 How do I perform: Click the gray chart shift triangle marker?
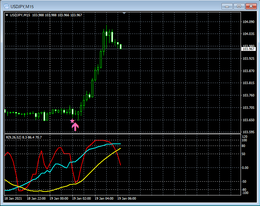pos(124,13)
